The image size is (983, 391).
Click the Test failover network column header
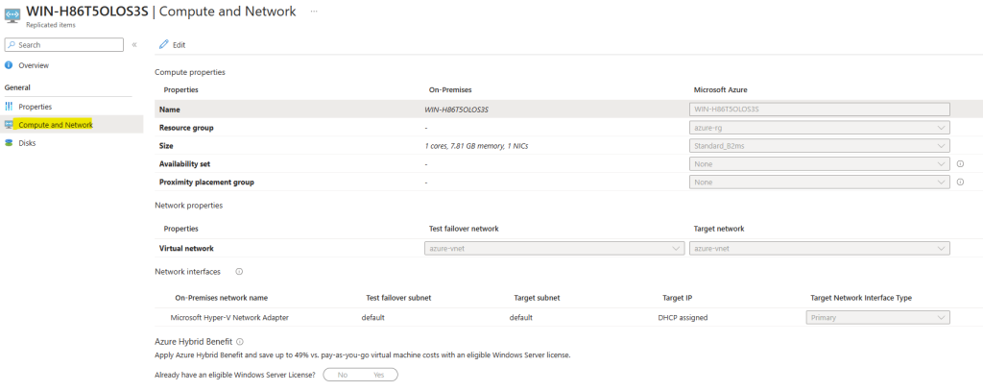[x=464, y=229]
